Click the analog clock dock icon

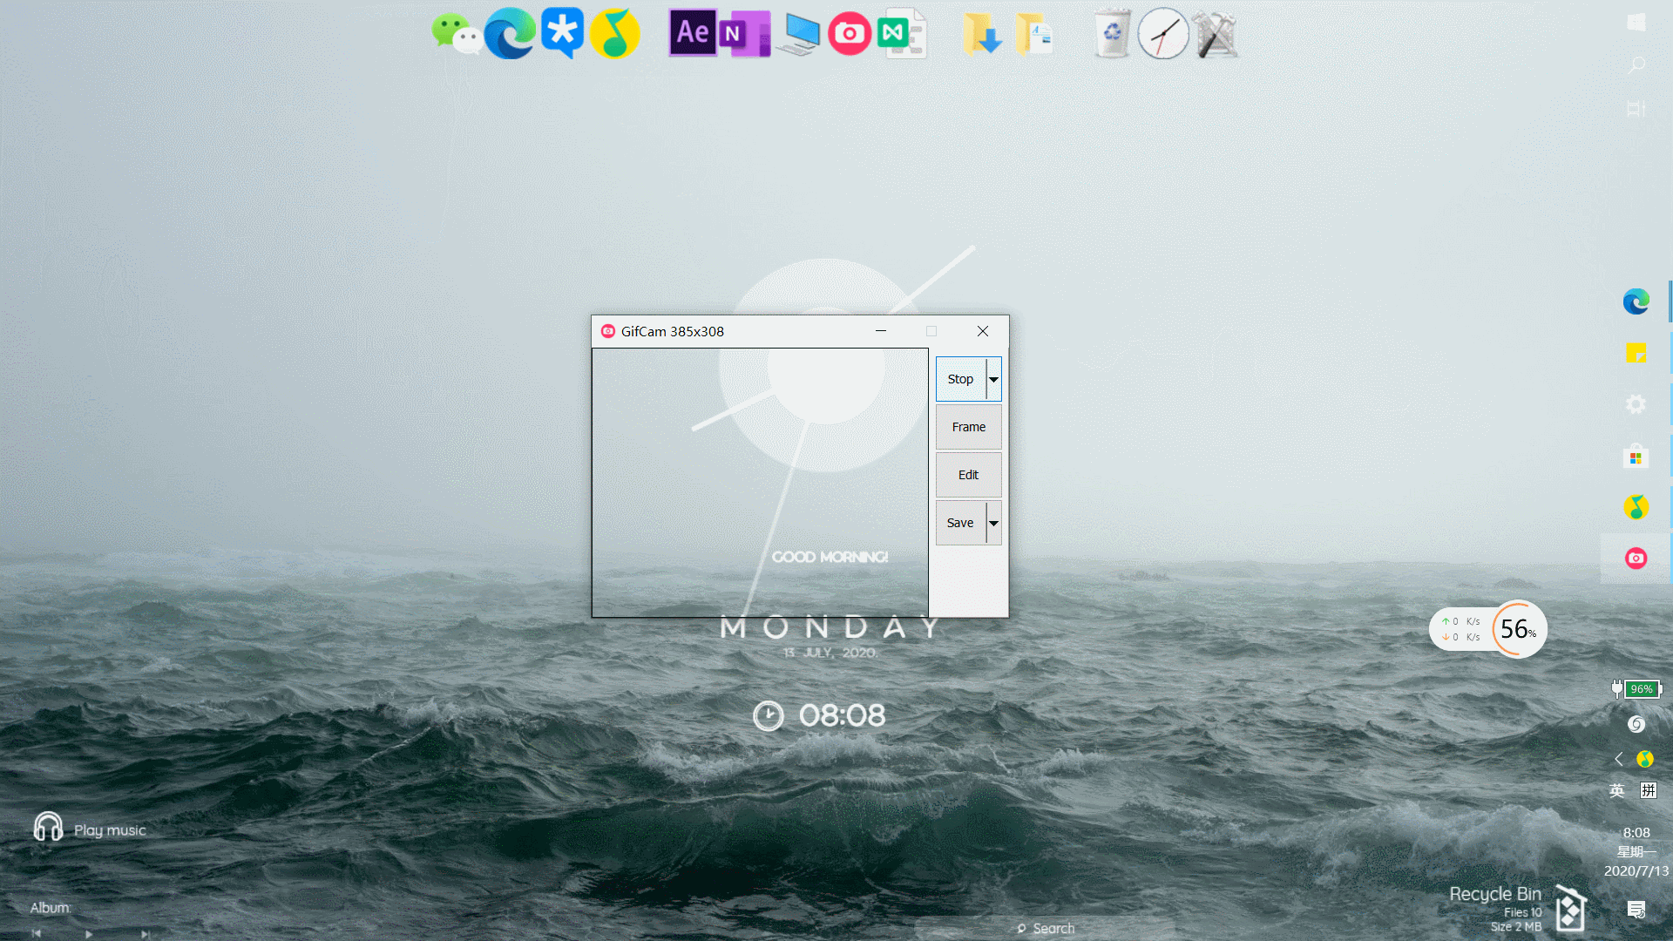pos(1163,34)
